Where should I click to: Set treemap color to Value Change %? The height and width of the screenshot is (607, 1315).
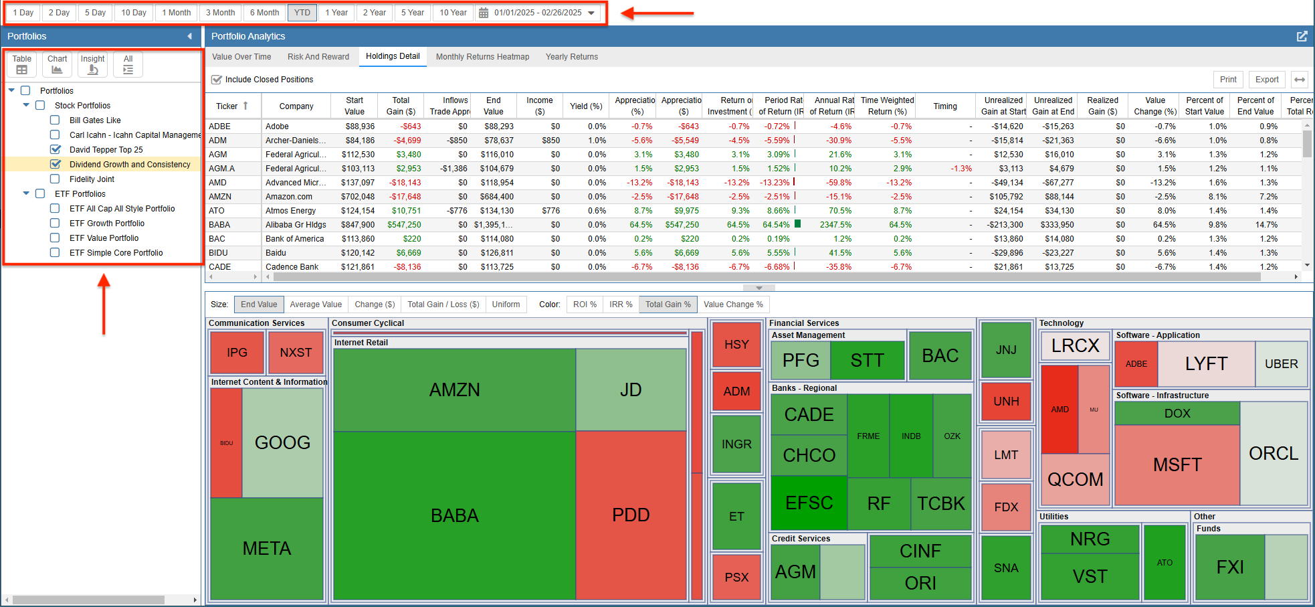point(733,305)
